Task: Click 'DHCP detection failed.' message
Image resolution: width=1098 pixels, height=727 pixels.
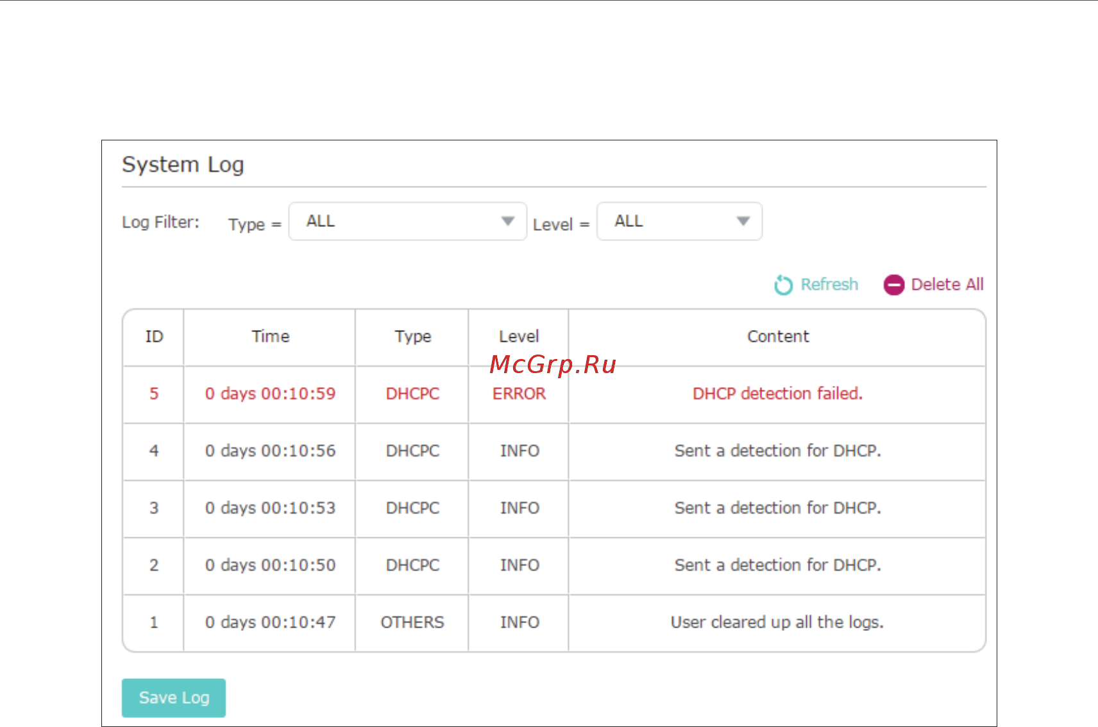Action: click(777, 394)
